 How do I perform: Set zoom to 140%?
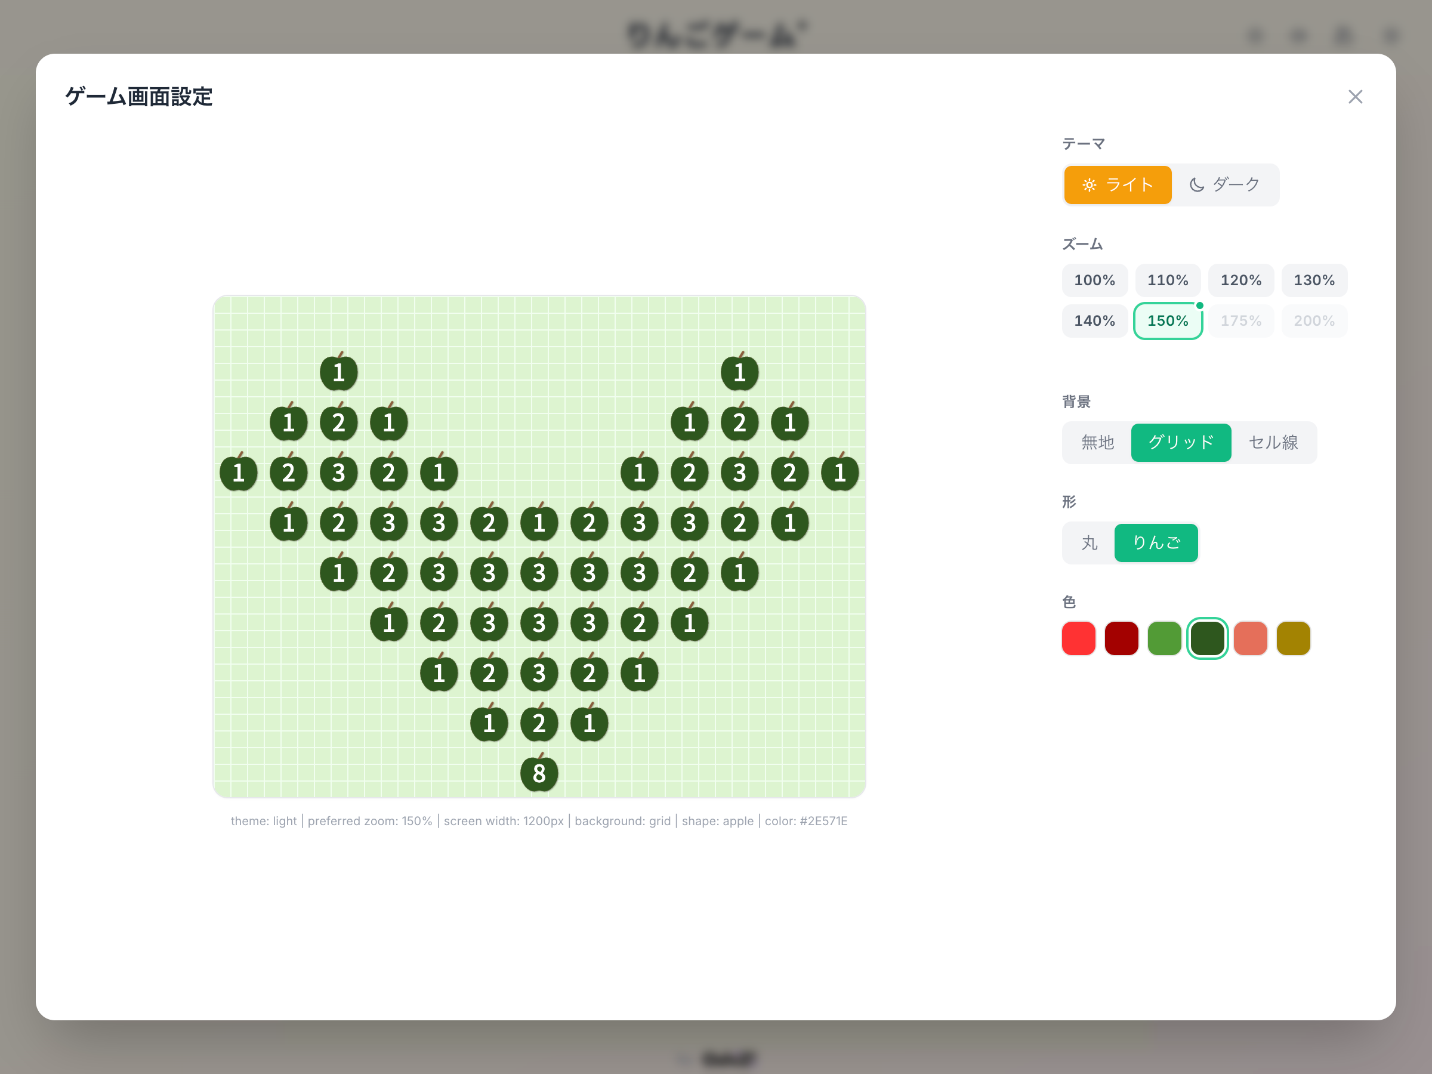1094,320
